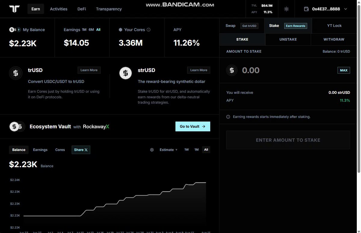This screenshot has height=233, width=361.
Task: Select the 1M earnings period
Action: [x=84, y=30]
